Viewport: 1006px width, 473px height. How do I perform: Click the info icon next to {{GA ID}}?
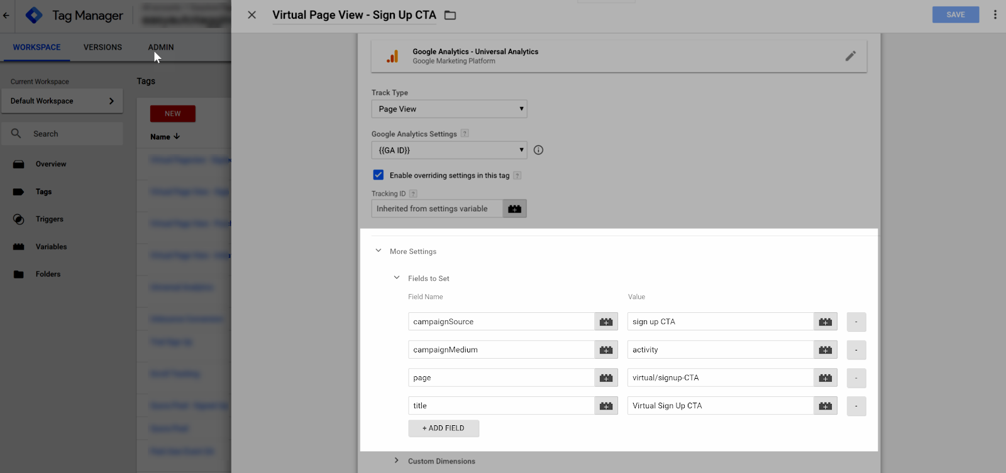(x=538, y=150)
